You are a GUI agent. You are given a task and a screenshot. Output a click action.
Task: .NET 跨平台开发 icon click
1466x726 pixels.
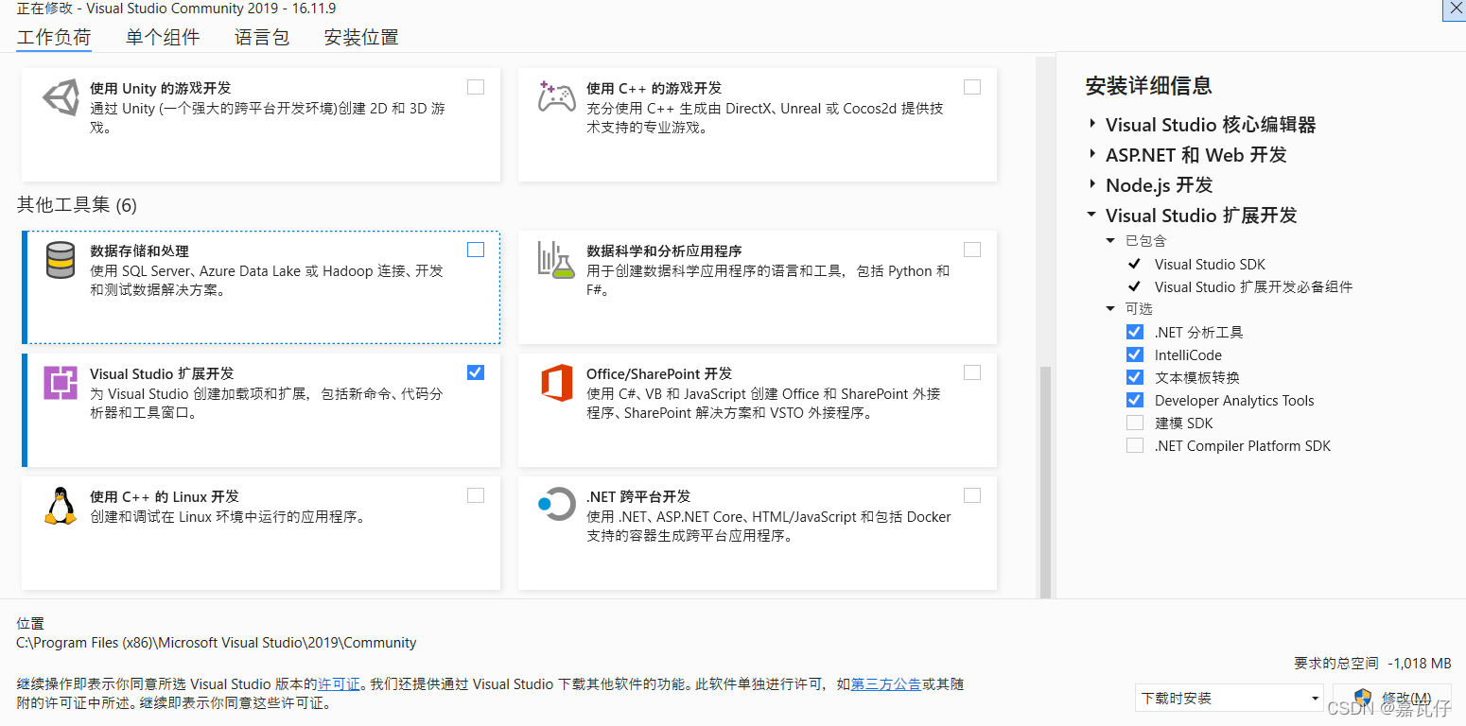pos(556,504)
